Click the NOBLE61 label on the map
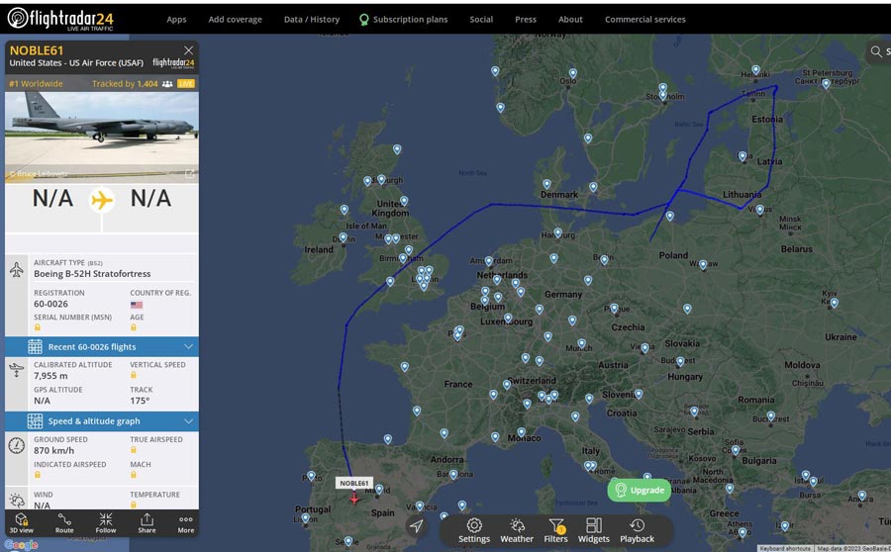The image size is (891, 552). coord(354,483)
